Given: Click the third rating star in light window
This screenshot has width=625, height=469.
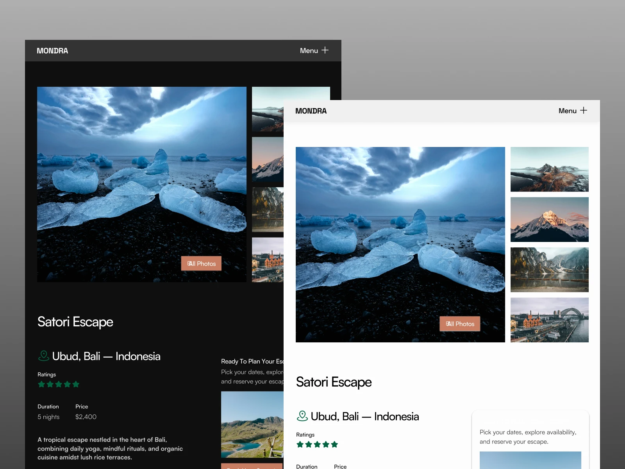Looking at the screenshot, I should point(317,444).
